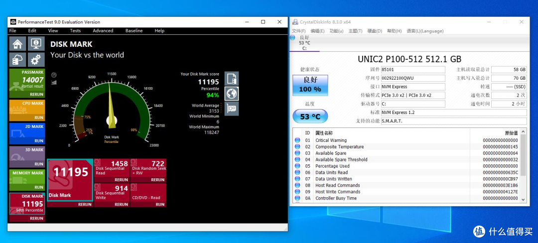Click the S.M.A.R.T. supported features field
538x243 pixels.
454,121
